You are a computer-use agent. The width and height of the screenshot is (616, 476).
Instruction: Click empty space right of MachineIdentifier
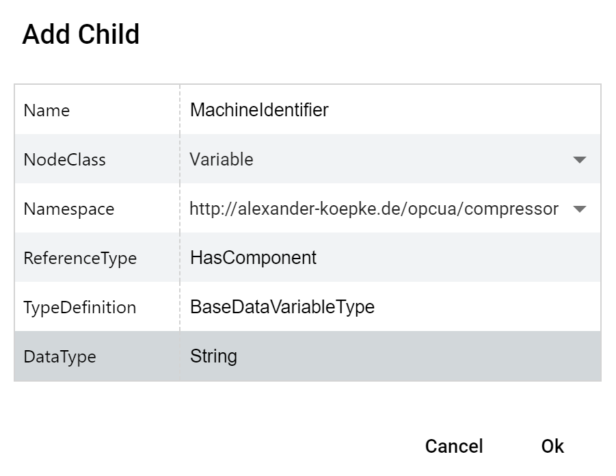pyautogui.click(x=464, y=109)
